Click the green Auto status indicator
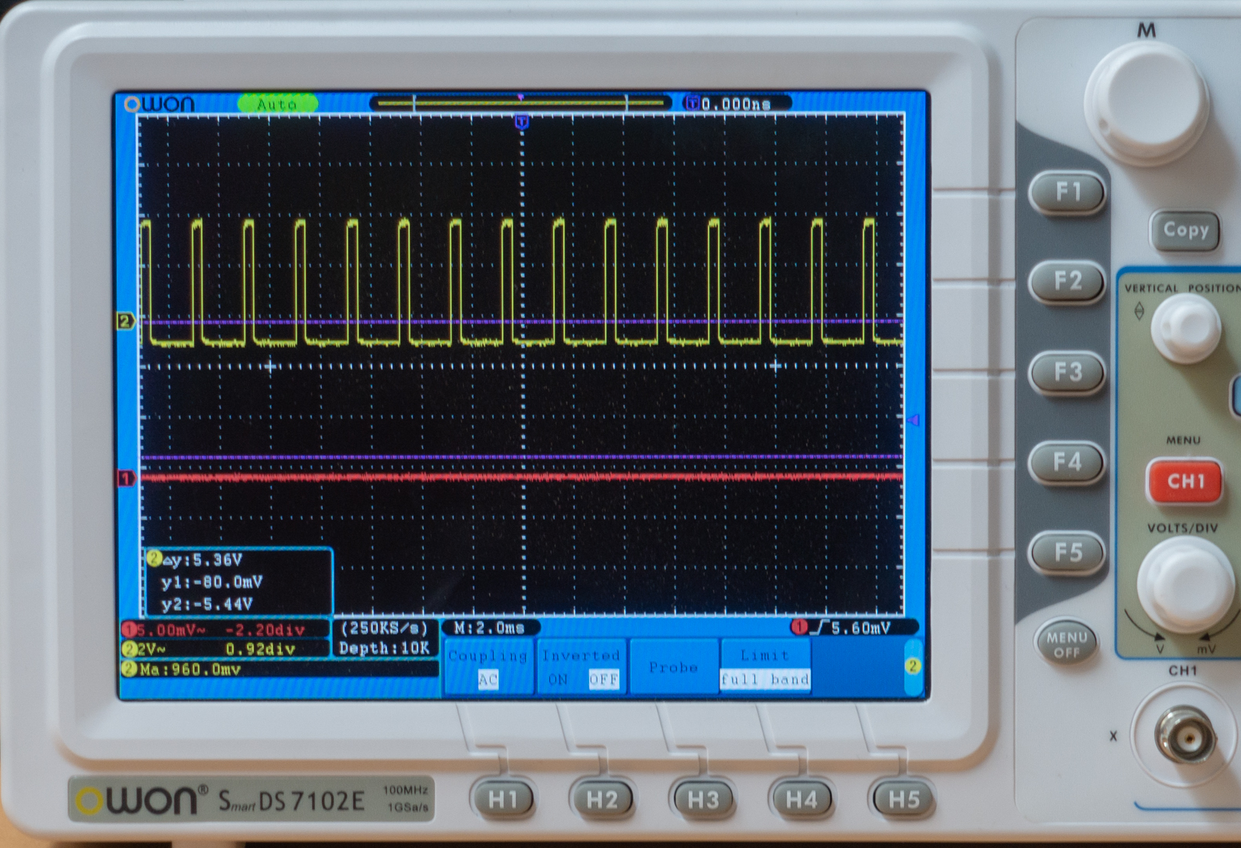Viewport: 1241px width, 848px height. coord(277,104)
